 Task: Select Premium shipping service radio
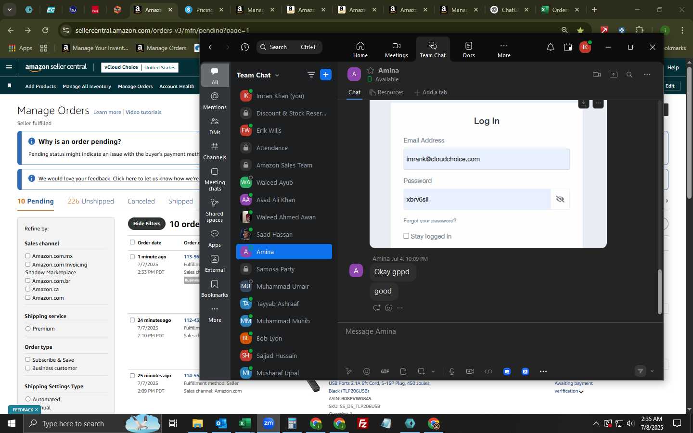tap(28, 329)
